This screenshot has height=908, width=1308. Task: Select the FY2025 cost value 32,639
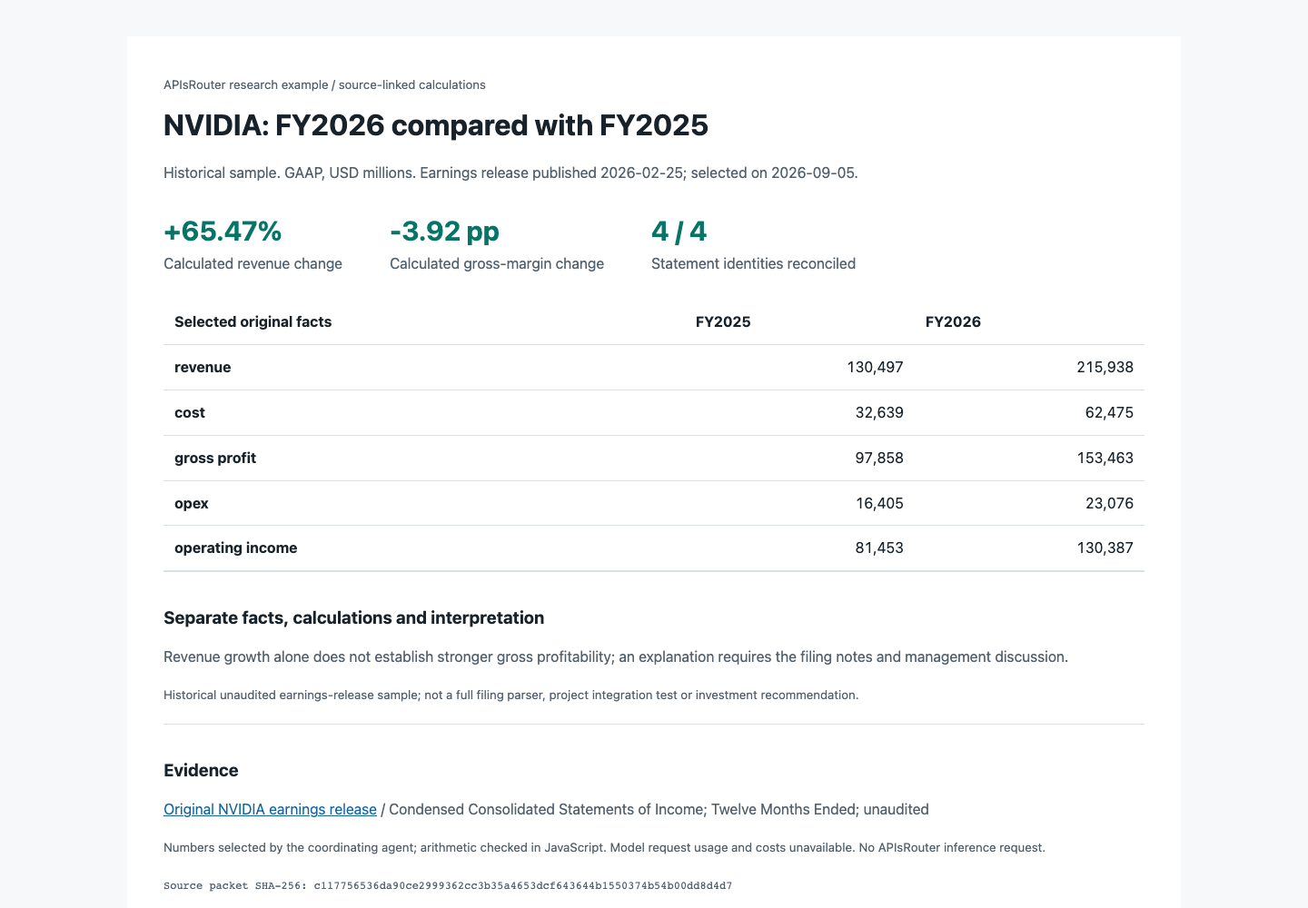879,412
